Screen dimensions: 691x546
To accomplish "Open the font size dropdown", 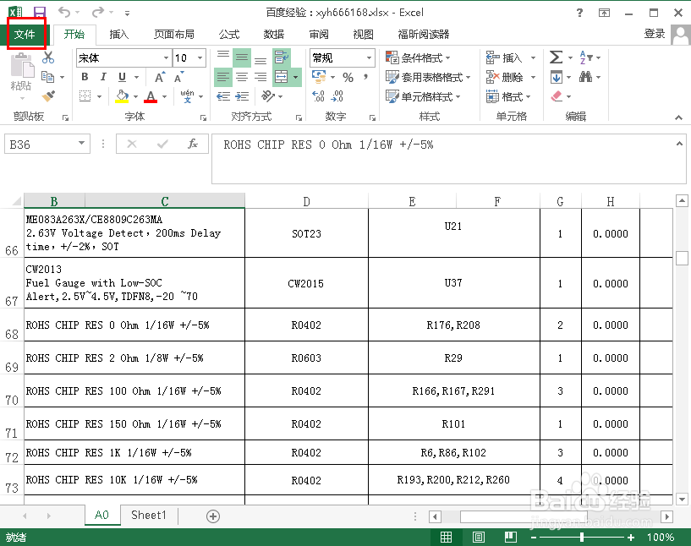I will pos(198,59).
